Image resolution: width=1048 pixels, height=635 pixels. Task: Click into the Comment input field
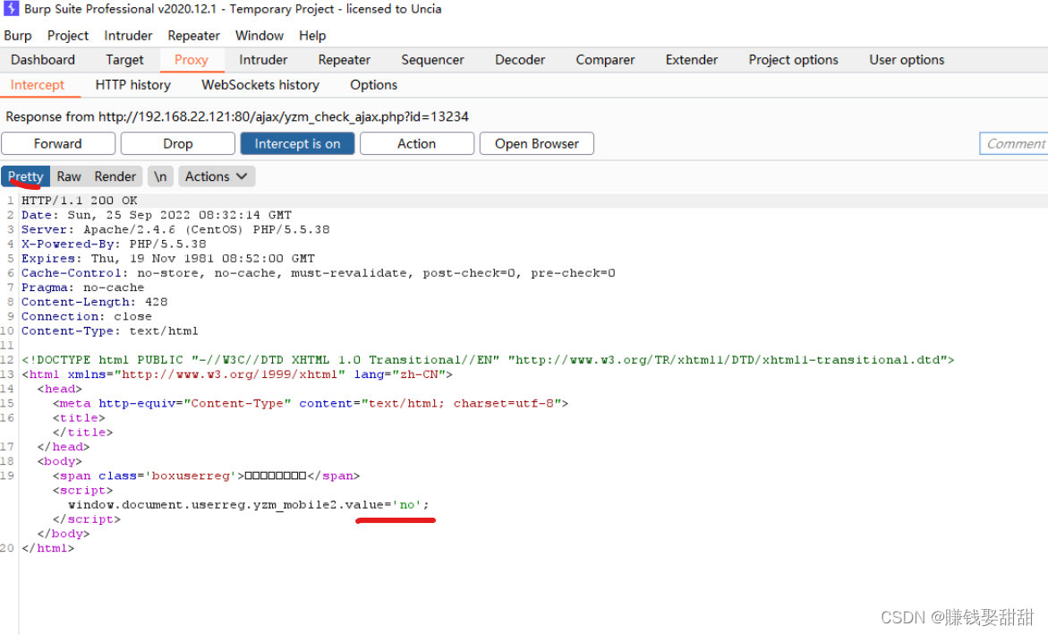pyautogui.click(x=1015, y=144)
